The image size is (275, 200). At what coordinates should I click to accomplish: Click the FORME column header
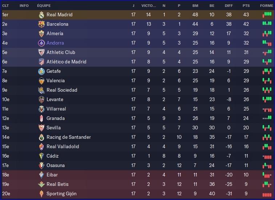point(266,6)
